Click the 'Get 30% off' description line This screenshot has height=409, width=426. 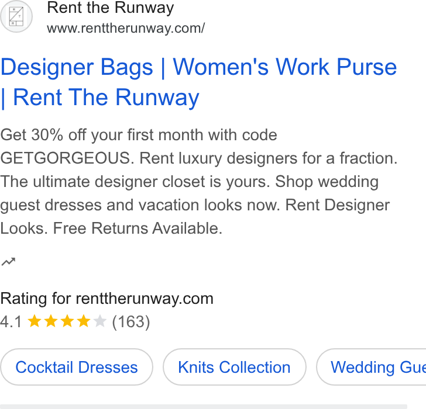tap(139, 135)
